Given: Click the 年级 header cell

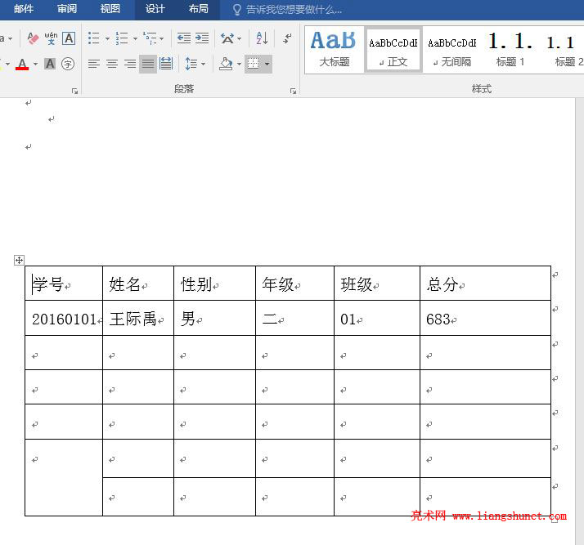Looking at the screenshot, I should point(295,283).
